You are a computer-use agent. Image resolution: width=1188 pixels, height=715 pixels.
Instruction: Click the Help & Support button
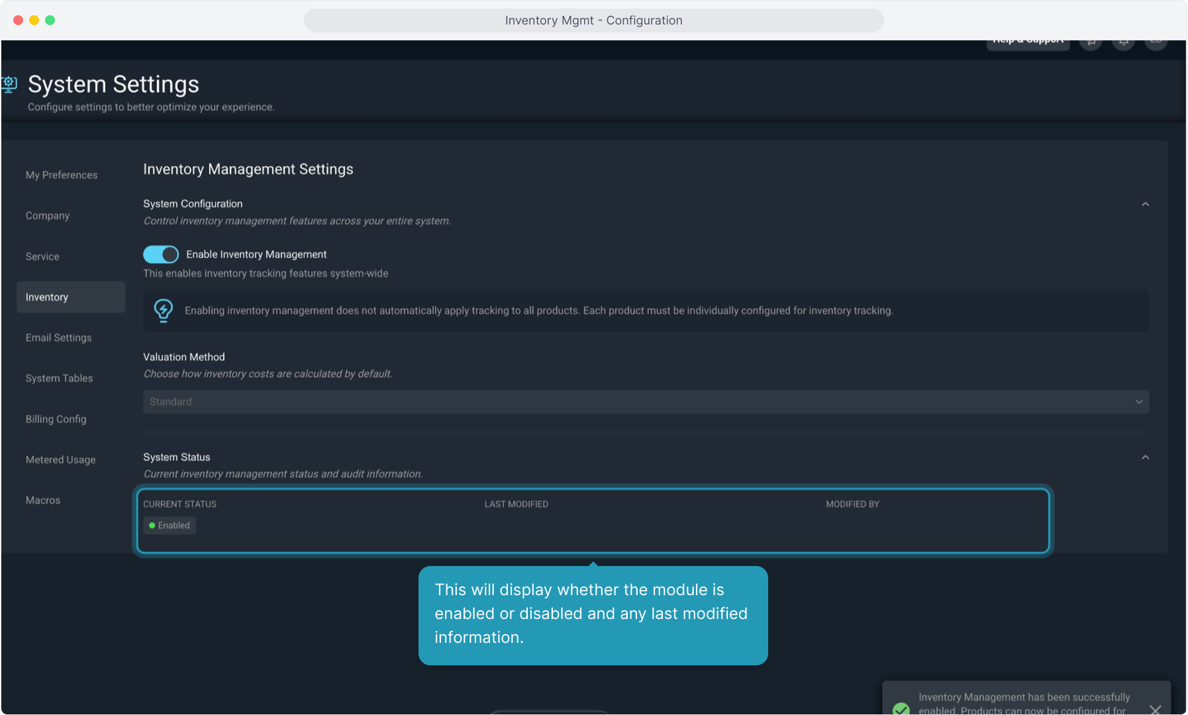click(1028, 42)
